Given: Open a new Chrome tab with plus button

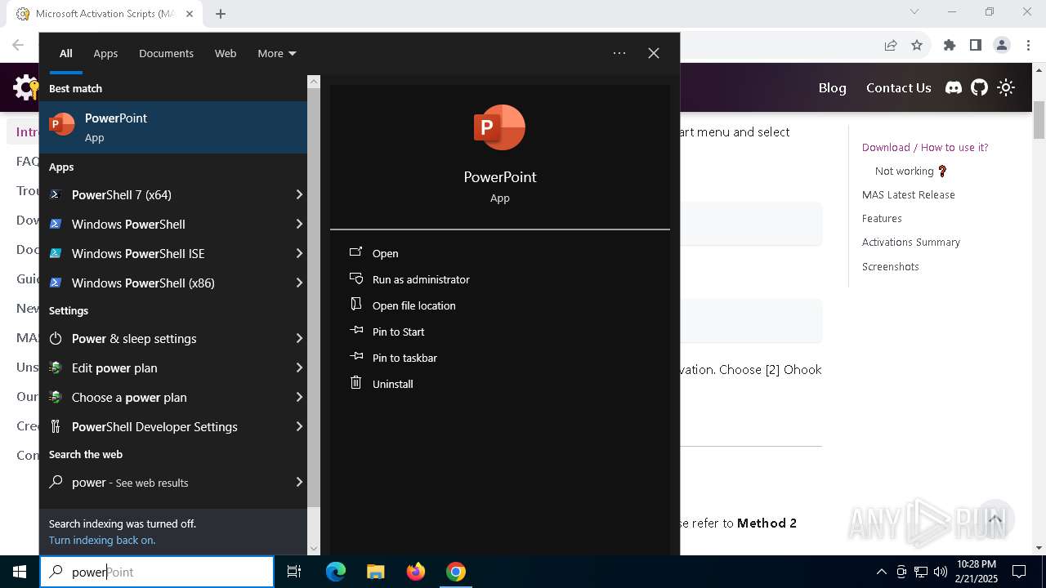Looking at the screenshot, I should [221, 13].
